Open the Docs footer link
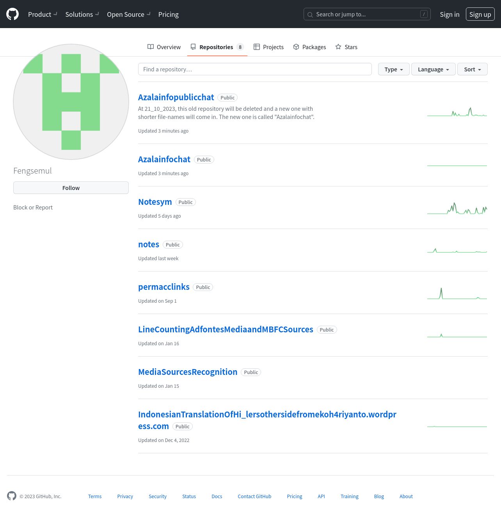Viewport: 501px width, 520px height. pyautogui.click(x=217, y=496)
